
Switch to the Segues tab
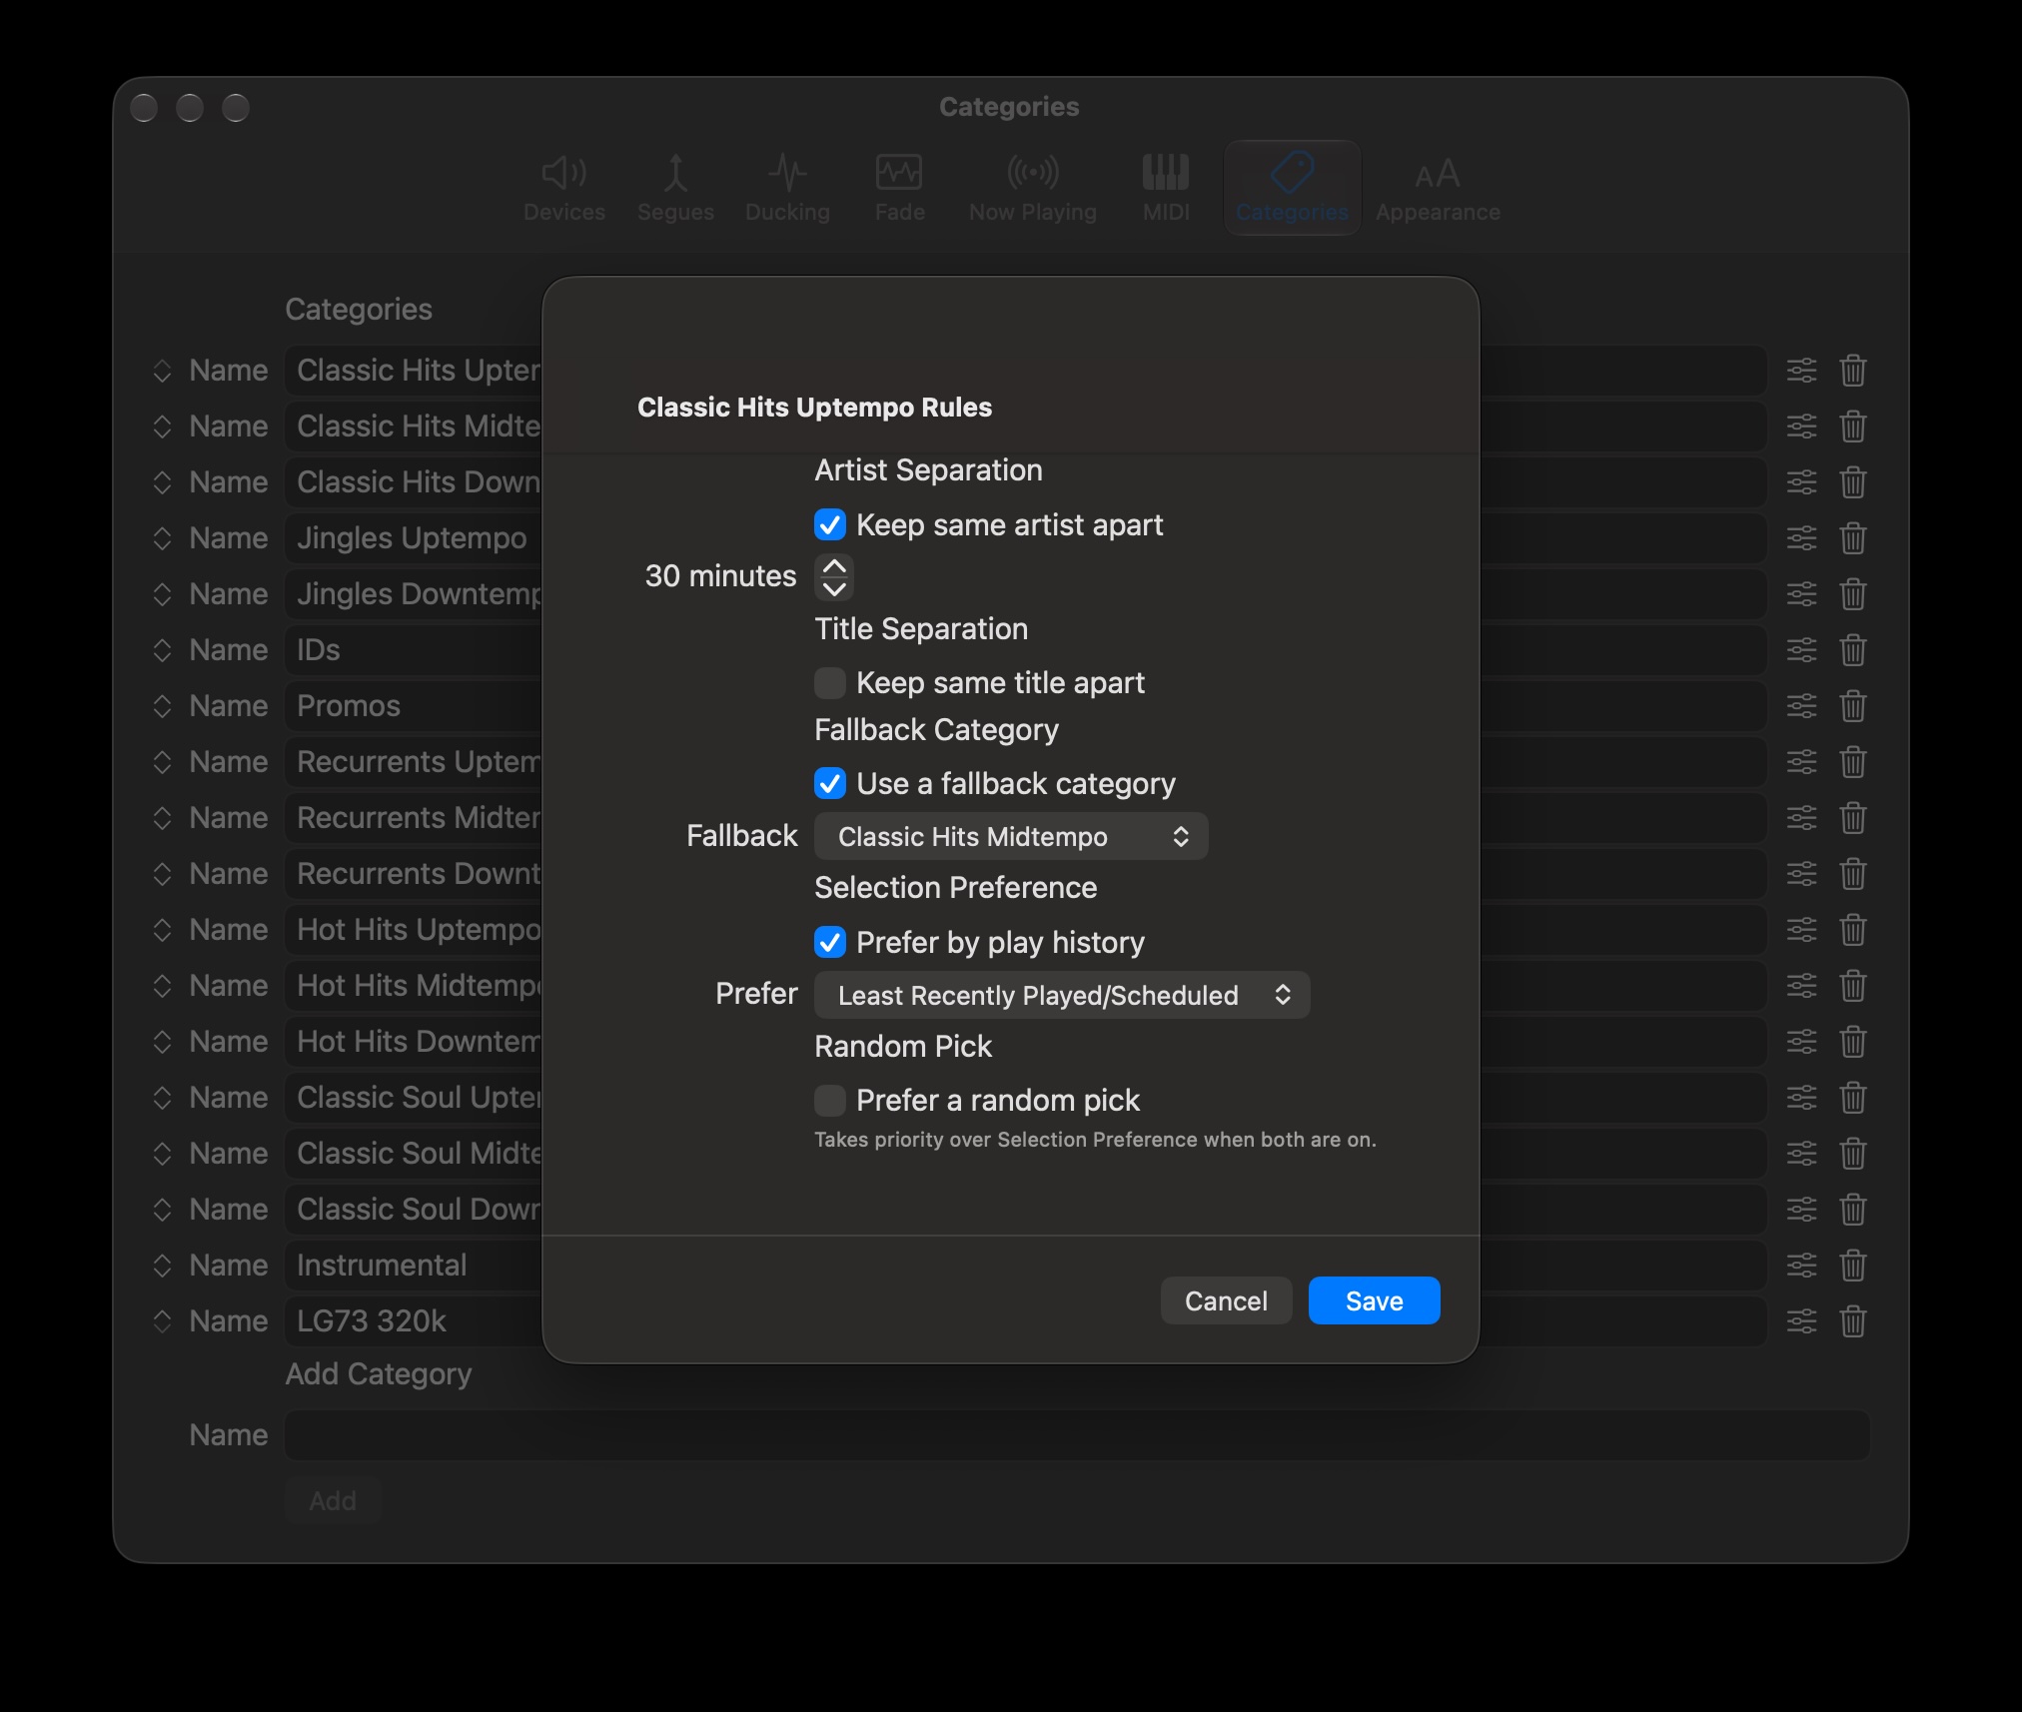(x=675, y=188)
